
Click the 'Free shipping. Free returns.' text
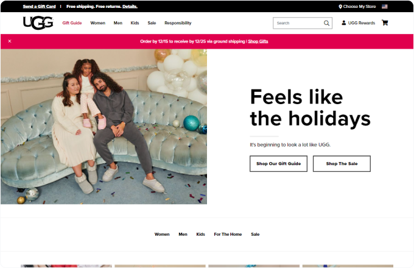(94, 7)
